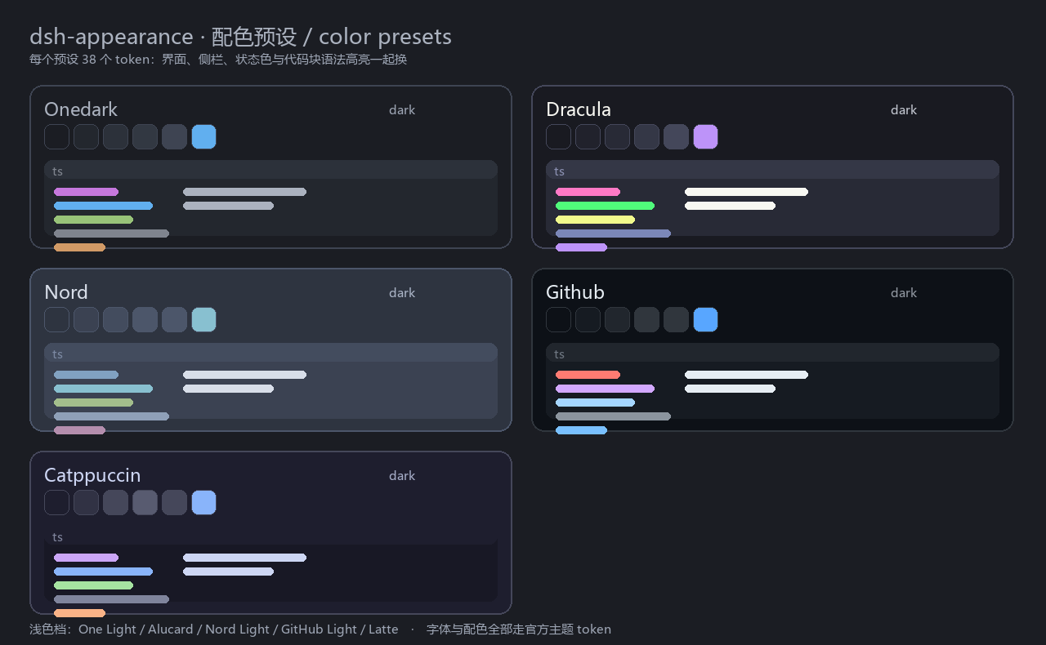Viewport: 1046px width, 645px height.
Task: Click the first darkest swatch in Github
Action: click(558, 320)
